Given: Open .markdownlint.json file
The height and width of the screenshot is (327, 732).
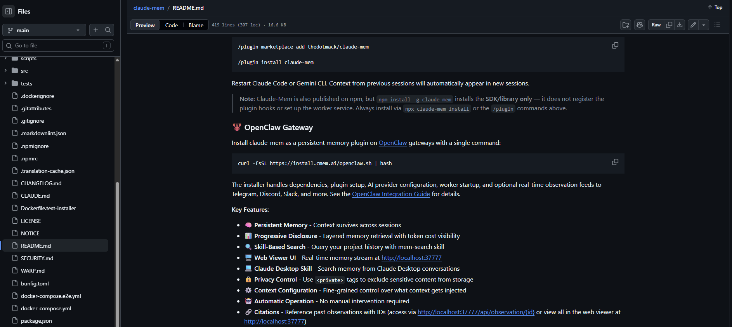Looking at the screenshot, I should (43, 133).
